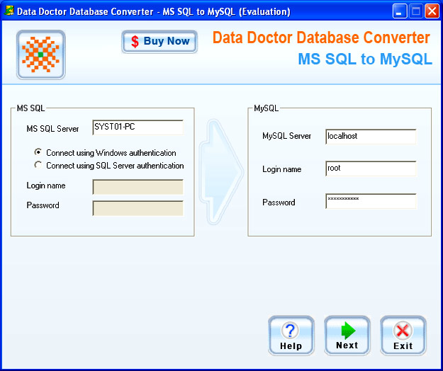Click the 'MySQL Server' label text
Screen dimensions: 443x371
tap(287, 136)
